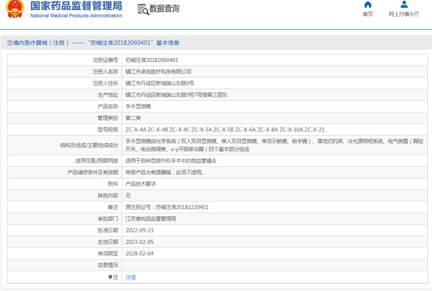
Task: Click 产品技术要求 attachment value
Action: [x=141, y=184]
